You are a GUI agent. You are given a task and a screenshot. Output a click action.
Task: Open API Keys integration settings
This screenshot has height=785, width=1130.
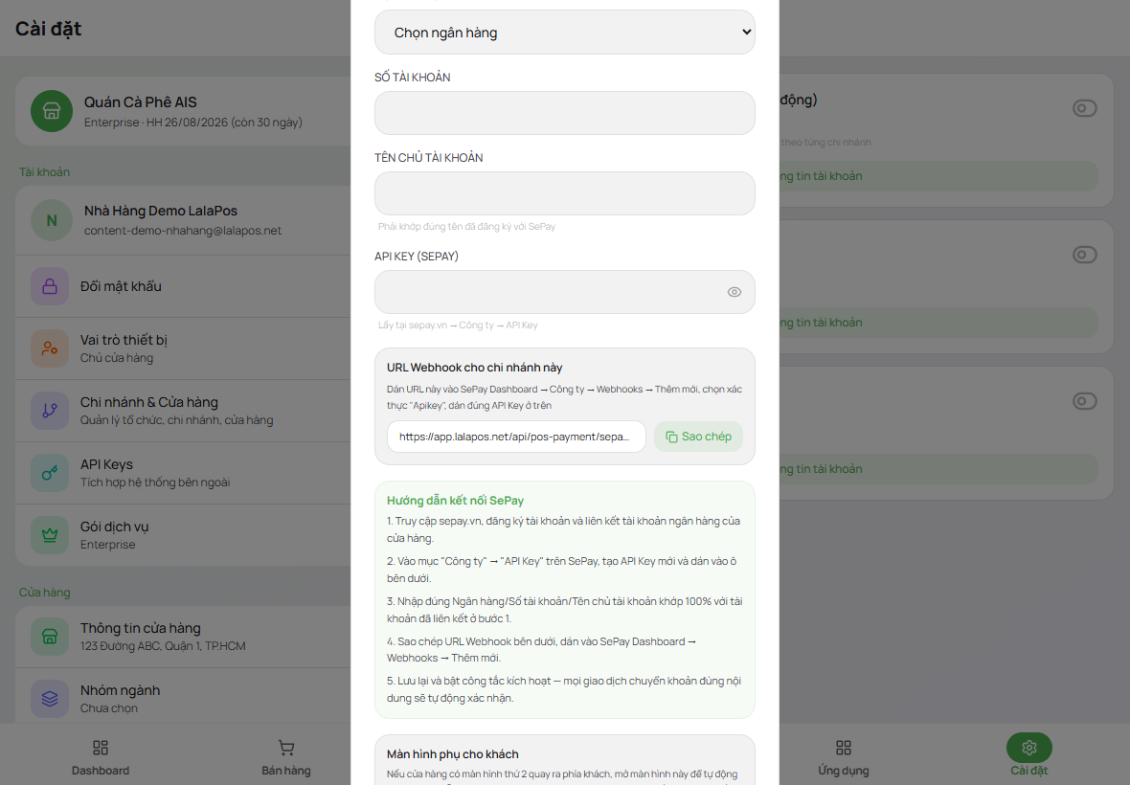(x=183, y=473)
